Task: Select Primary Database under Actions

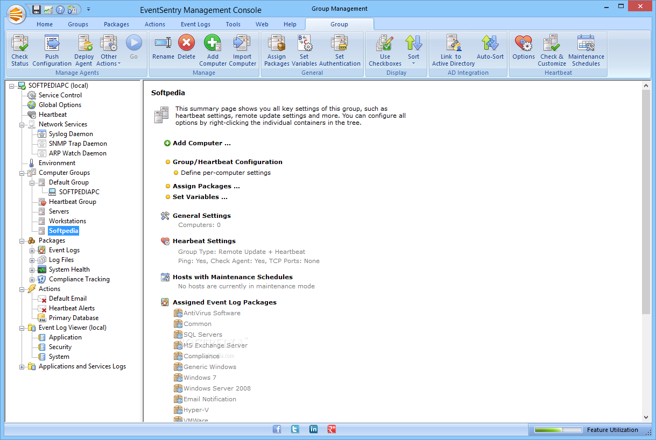Action: point(74,318)
